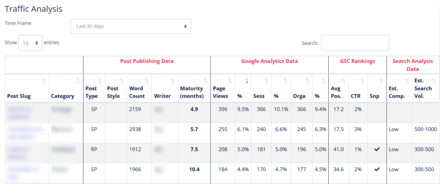Sort by the Post Slug column icon
This screenshot has width=440, height=184.
(x=44, y=81)
